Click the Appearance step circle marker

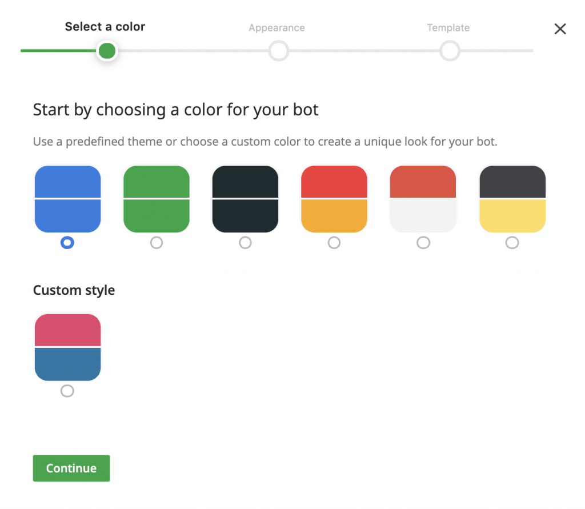point(278,51)
